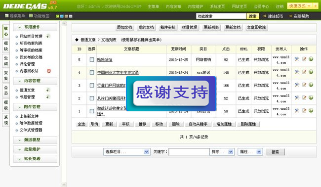321x187 pixels.
Task: Open 内容维护 in the top navigation
Action: [196, 6]
